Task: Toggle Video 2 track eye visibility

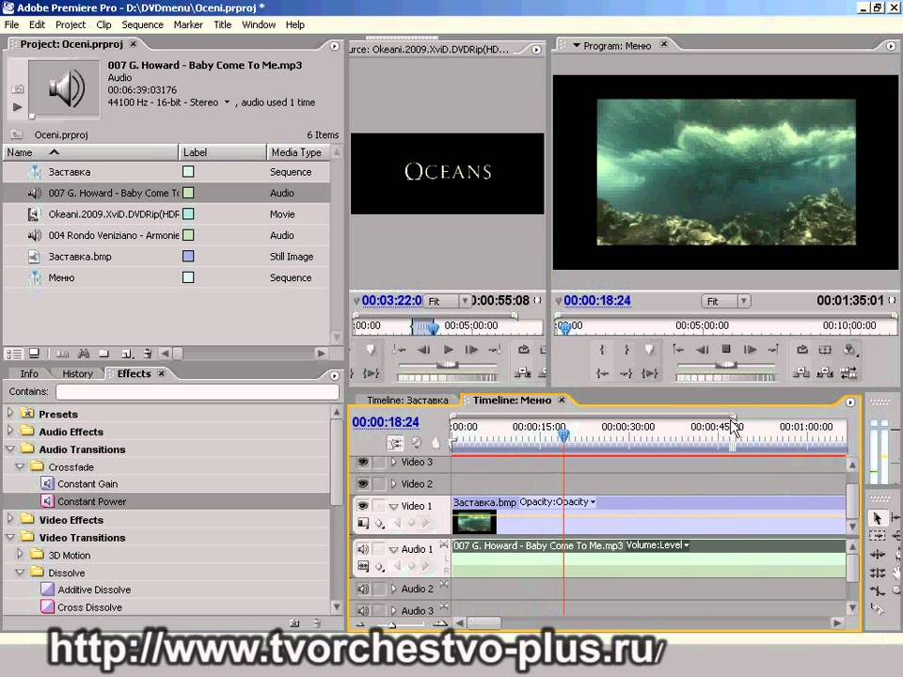Action: tap(363, 483)
